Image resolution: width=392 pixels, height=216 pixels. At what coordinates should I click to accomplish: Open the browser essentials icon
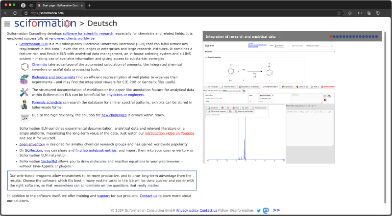tap(378, 13)
